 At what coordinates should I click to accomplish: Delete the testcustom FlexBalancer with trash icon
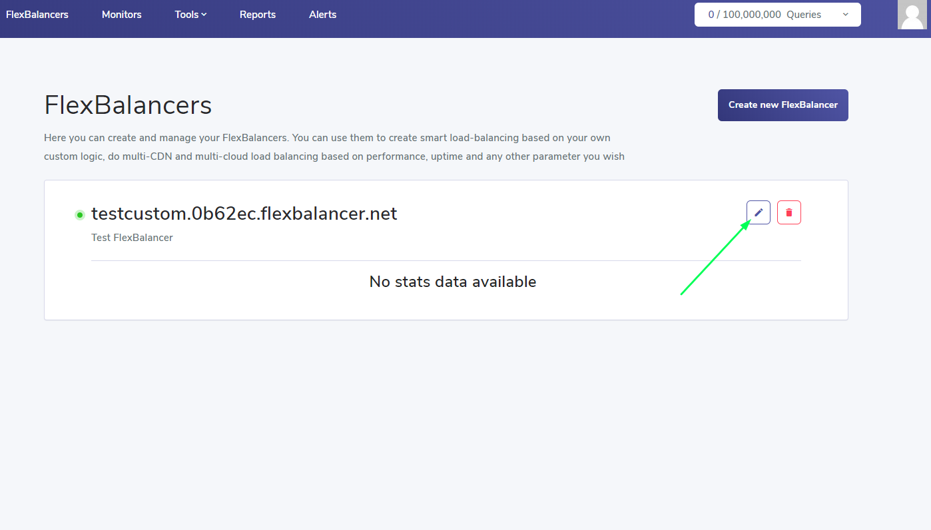pyautogui.click(x=788, y=212)
